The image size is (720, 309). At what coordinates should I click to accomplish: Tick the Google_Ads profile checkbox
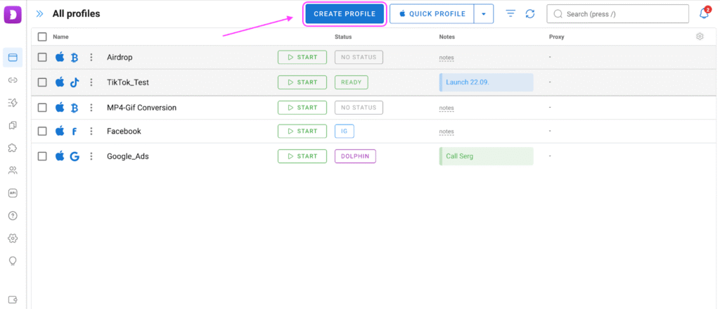pos(42,156)
